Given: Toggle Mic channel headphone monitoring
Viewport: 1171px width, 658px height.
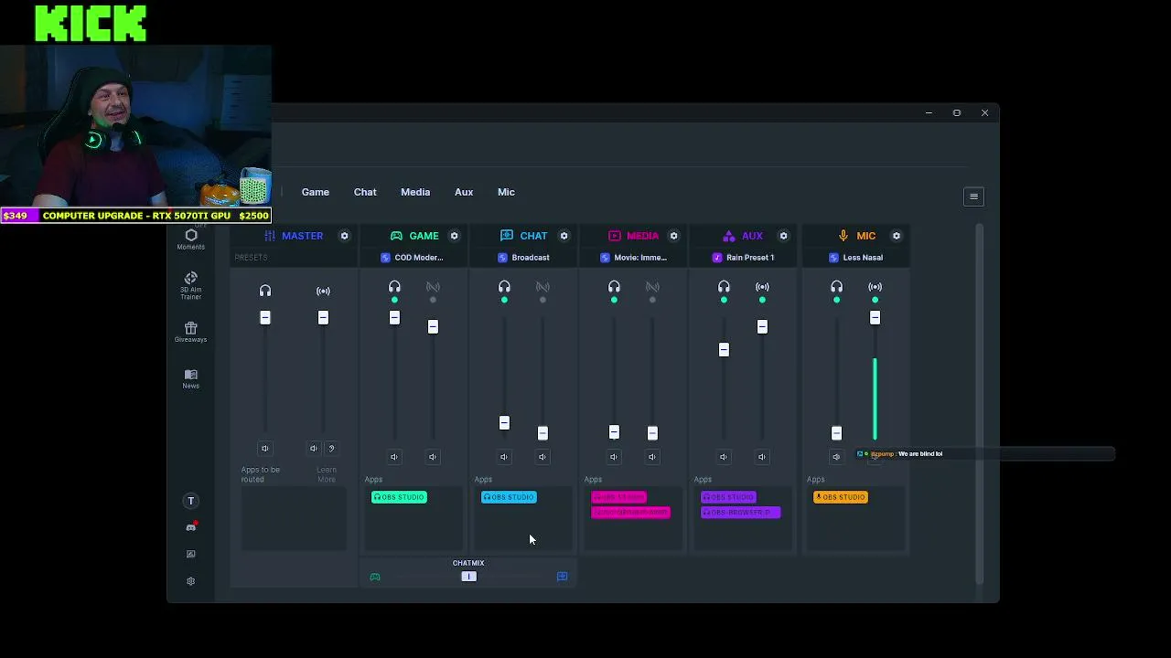Looking at the screenshot, I should [836, 288].
